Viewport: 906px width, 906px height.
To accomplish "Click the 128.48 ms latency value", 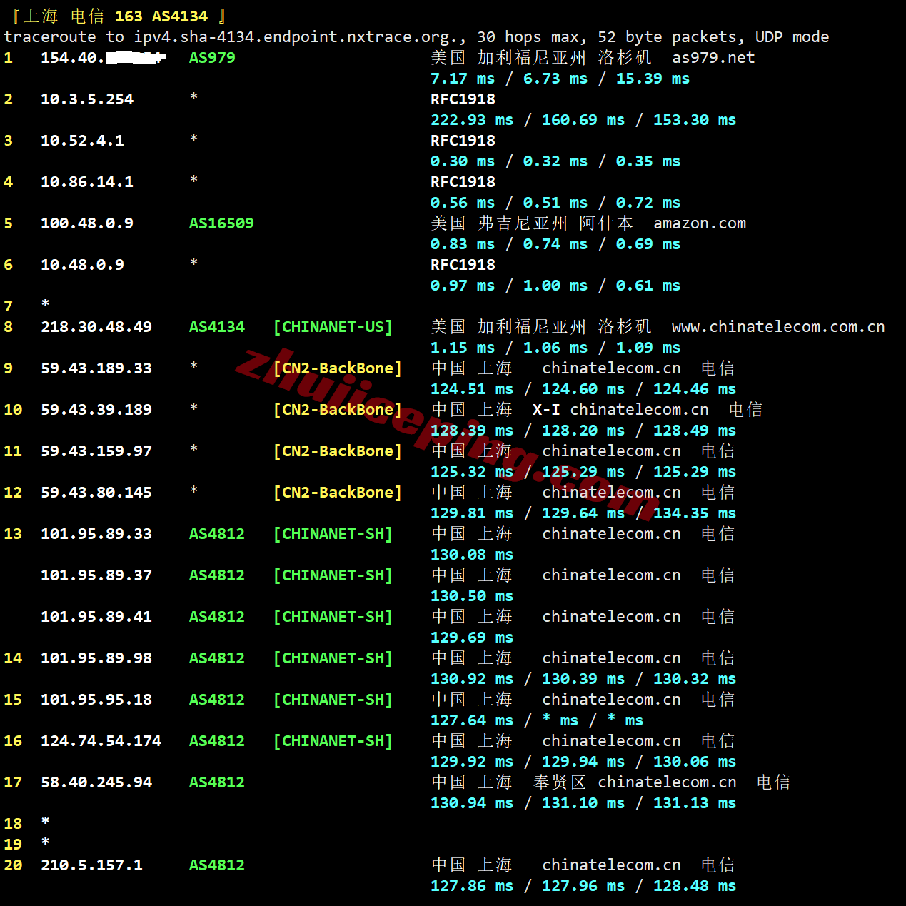I will (695, 886).
